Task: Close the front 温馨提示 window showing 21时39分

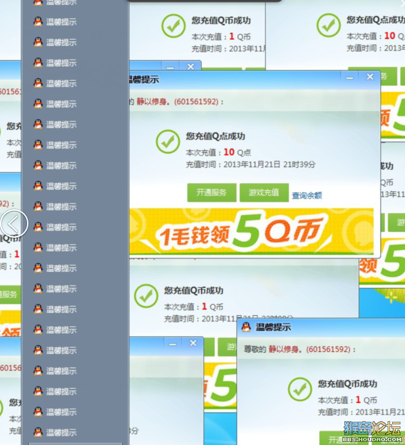Action: click(370, 77)
